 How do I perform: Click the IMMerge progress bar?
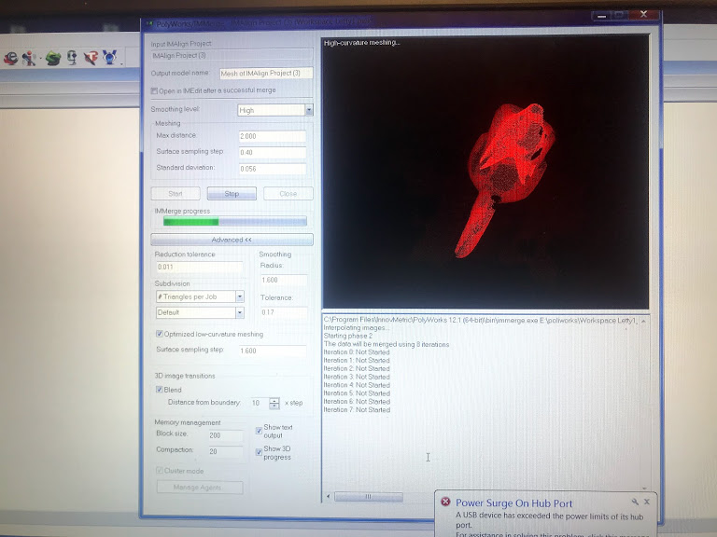click(235, 222)
